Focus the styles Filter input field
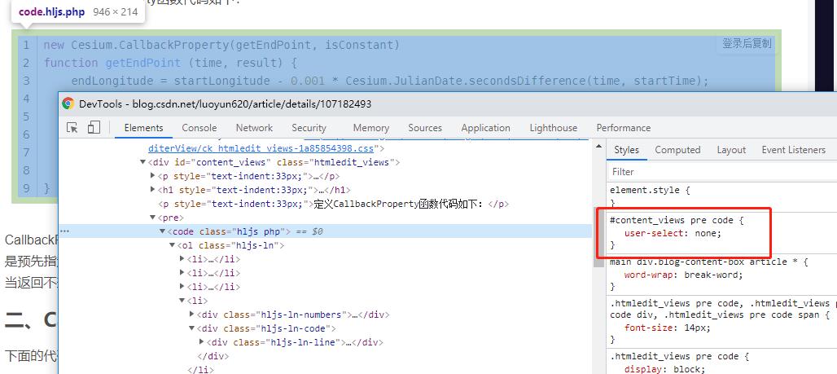Image resolution: width=837 pixels, height=374 pixels. pos(721,172)
